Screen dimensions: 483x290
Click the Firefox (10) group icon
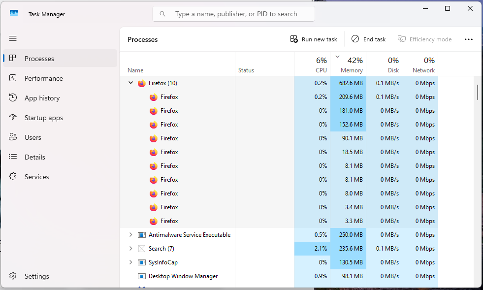coord(142,83)
